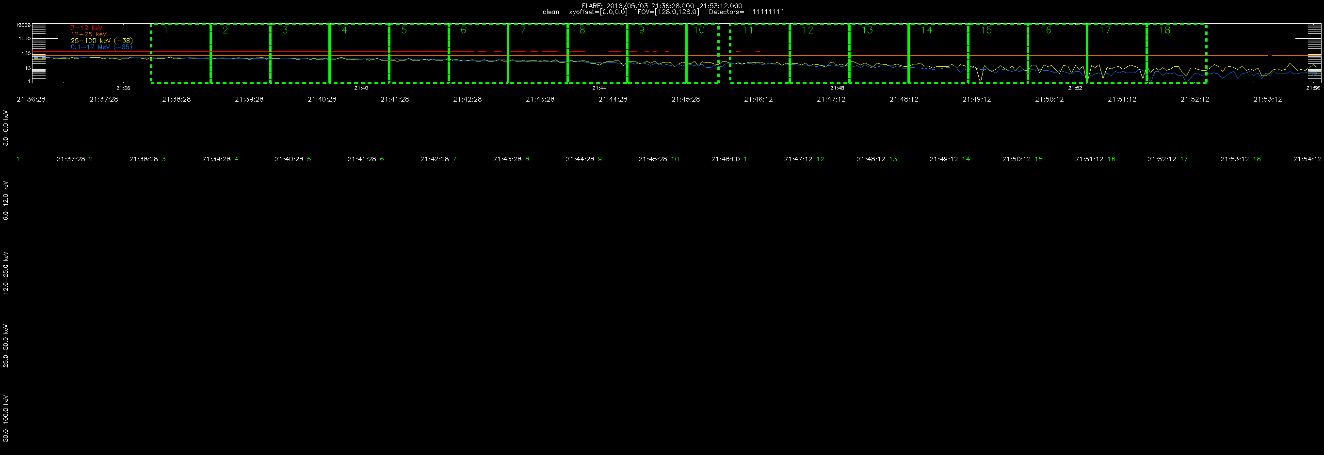
Task: Click the blue '0.1-17 MeV (-65)' legend entry
Action: pos(101,47)
